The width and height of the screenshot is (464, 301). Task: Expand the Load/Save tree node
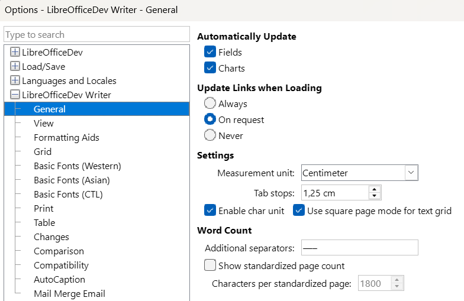15,66
